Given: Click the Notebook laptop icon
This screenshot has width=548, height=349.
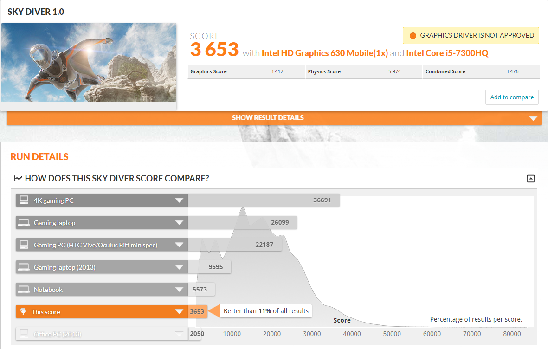Looking at the screenshot, I should 24,290.
